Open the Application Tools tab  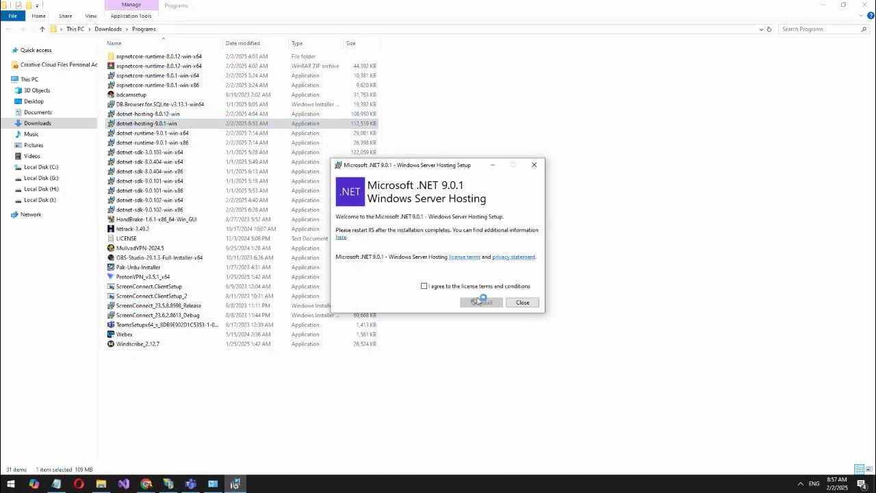pos(131,16)
